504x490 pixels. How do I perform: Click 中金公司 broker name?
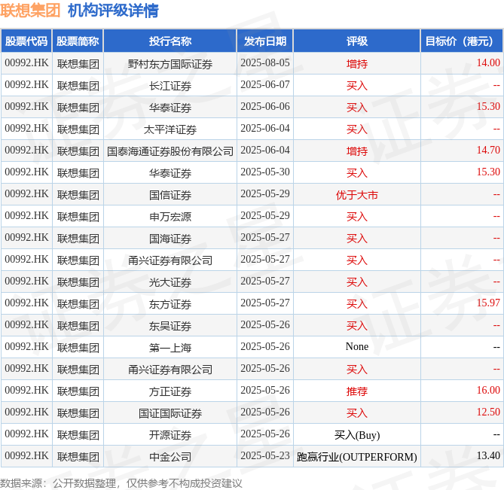(x=170, y=457)
